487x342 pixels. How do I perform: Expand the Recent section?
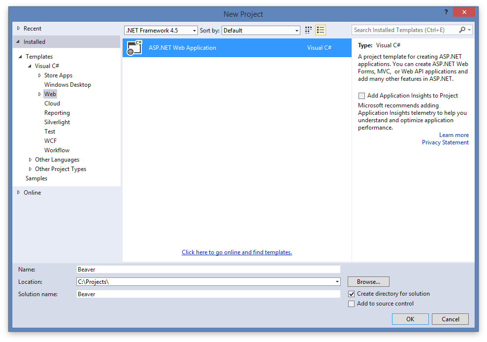[19, 28]
